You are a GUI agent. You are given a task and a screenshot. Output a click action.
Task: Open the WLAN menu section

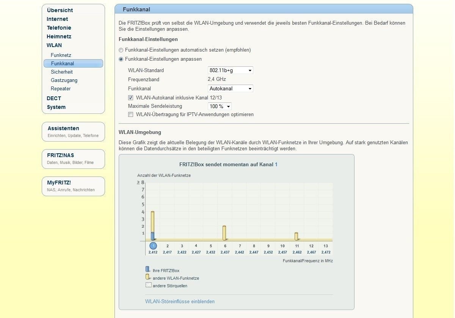point(54,45)
